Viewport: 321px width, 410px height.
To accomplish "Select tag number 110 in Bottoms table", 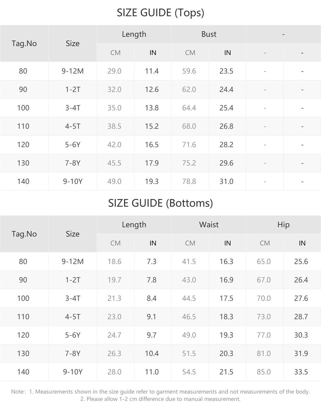I will pyautogui.click(x=23, y=317).
